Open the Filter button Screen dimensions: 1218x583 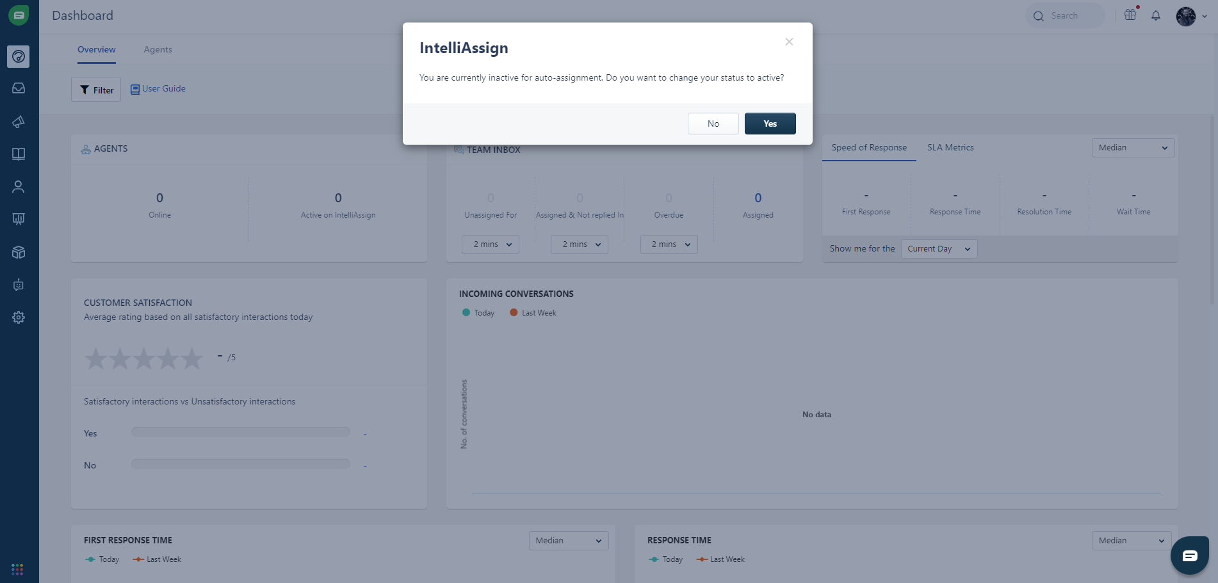coord(96,90)
